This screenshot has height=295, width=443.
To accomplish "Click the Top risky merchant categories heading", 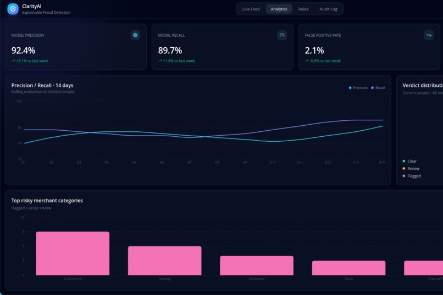I will [x=47, y=201].
